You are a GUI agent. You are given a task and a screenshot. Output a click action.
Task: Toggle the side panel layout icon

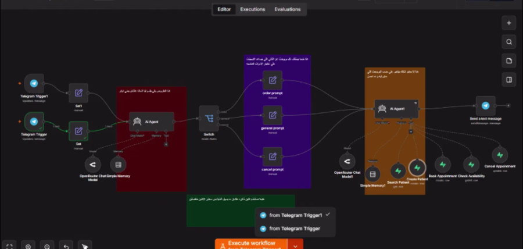click(509, 80)
